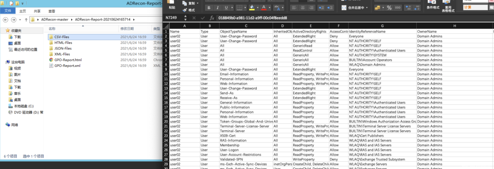The height and width of the screenshot is (169, 494).
Task: Toggle italic formatting
Action: pyautogui.click(x=217, y=8)
